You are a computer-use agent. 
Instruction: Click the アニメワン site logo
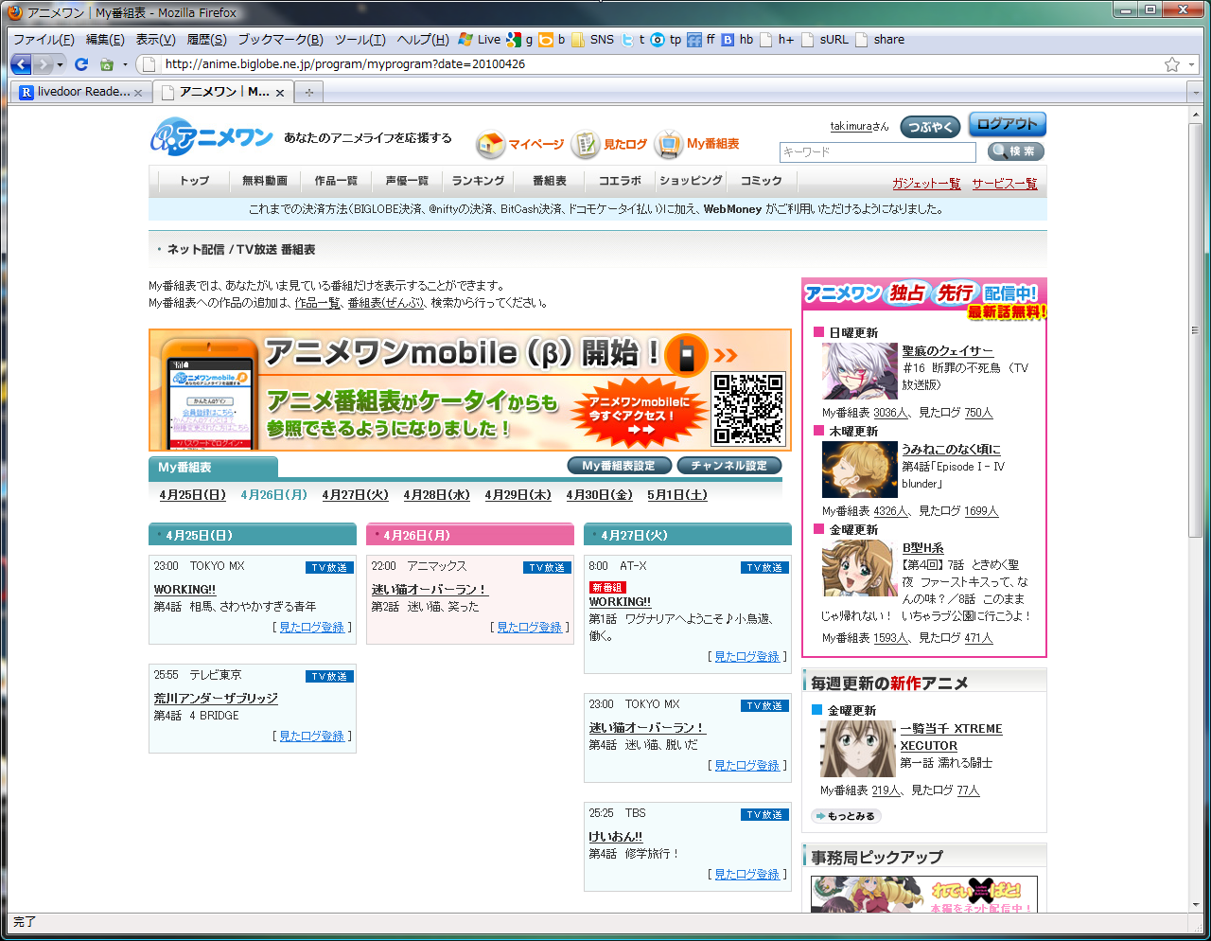pos(211,137)
